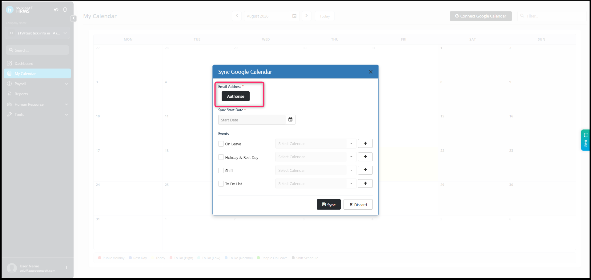Add a calendar for On Leave
The height and width of the screenshot is (280, 591).
[x=365, y=144]
